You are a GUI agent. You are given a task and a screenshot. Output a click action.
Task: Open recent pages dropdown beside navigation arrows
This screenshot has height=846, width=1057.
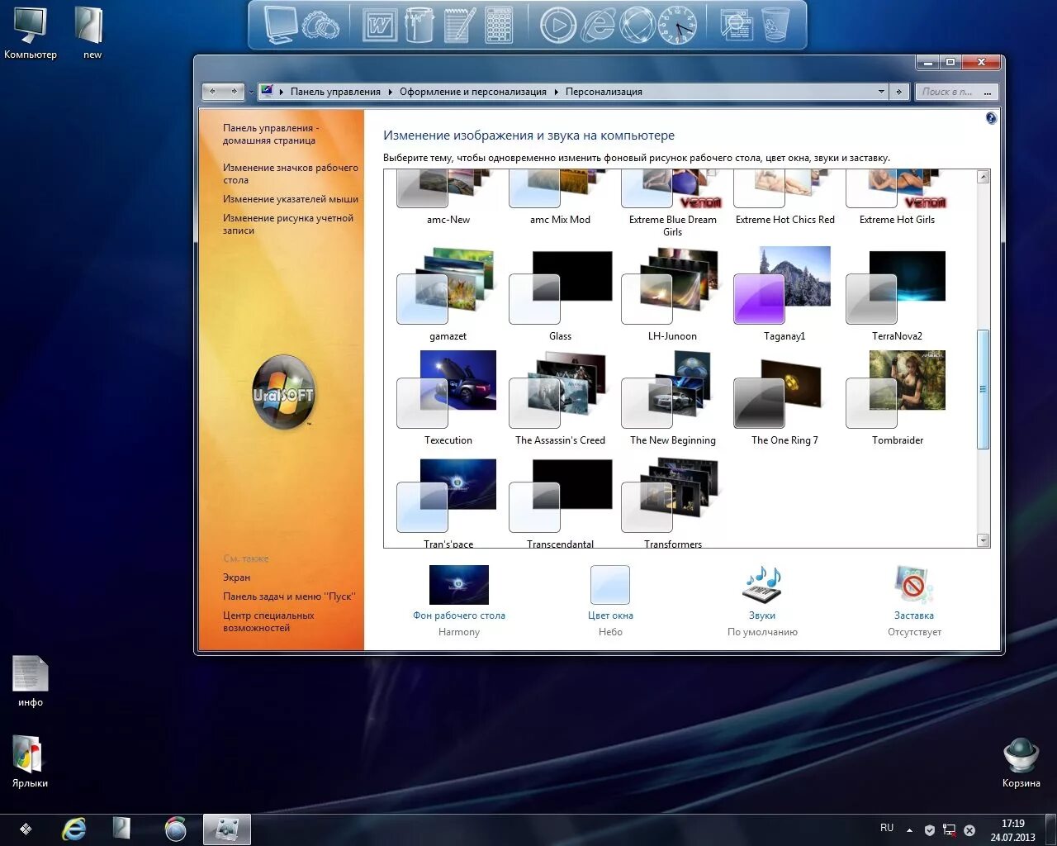tap(251, 92)
